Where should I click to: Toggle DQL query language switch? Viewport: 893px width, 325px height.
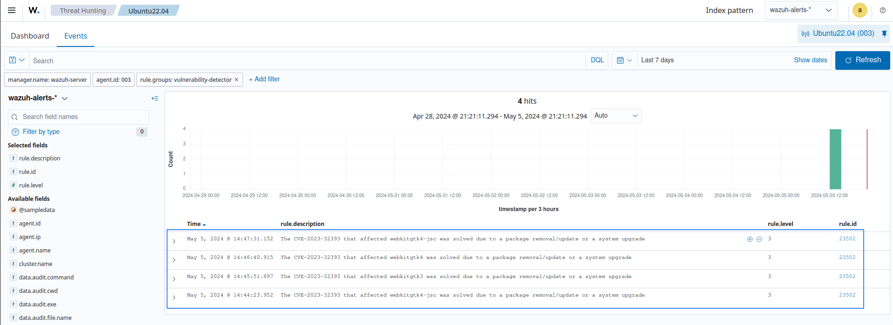click(x=597, y=60)
